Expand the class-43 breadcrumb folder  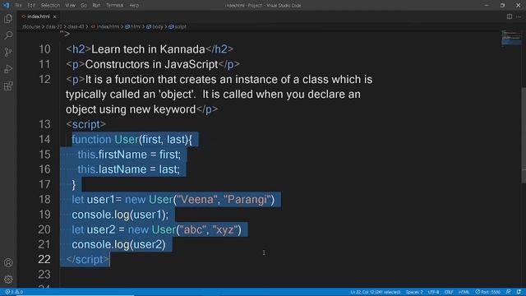coord(76,26)
